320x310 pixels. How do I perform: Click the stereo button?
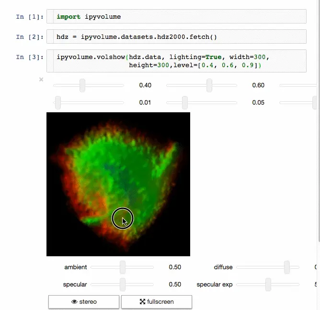tap(84, 302)
